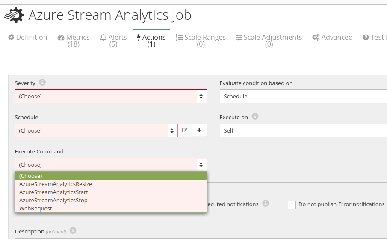This screenshot has width=387, height=242.
Task: Choose AzureStreamAnalyticsResize command
Action: tap(111, 184)
